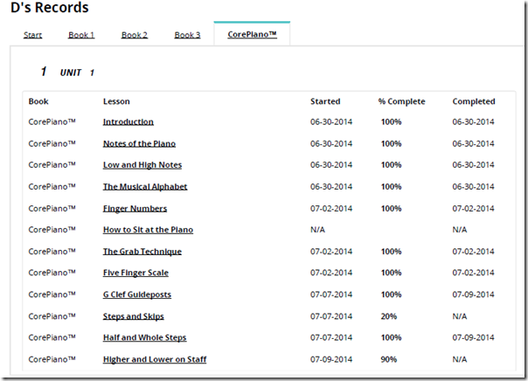Click completed date 06-30-2014 for The Musical Alphabet
This screenshot has height=381, width=528.
pos(473,187)
